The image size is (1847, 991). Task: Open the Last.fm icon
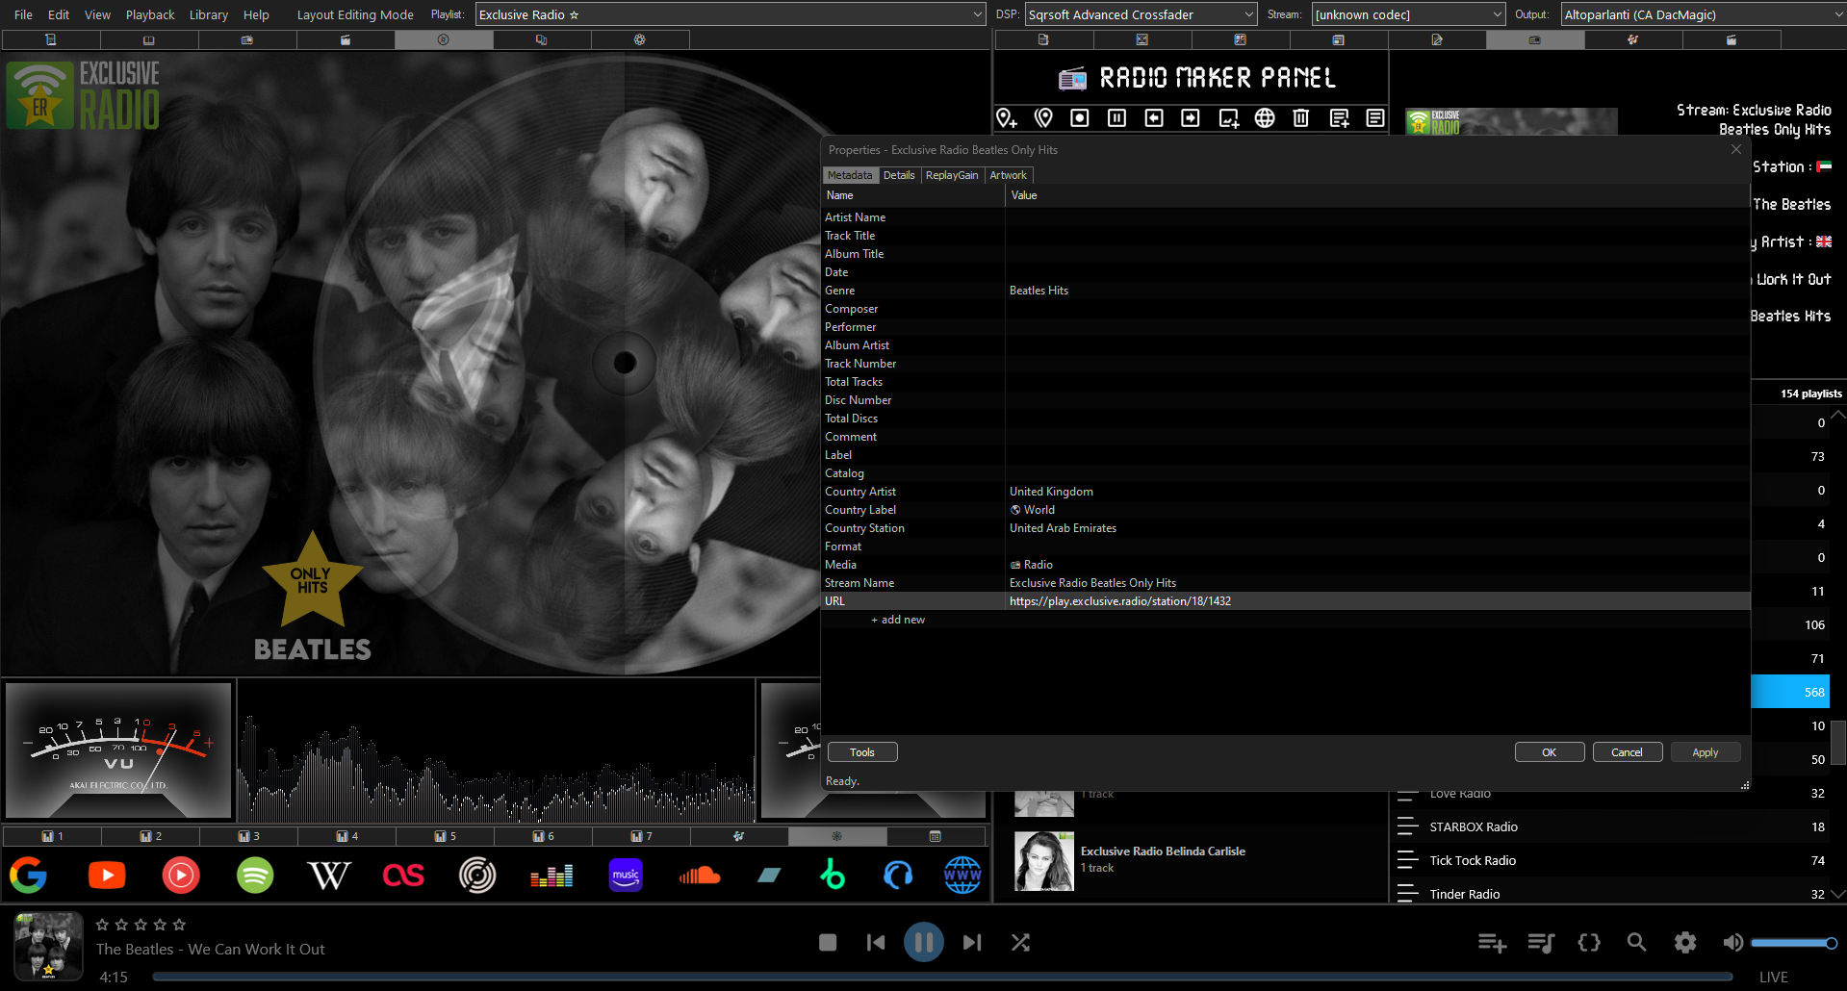point(403,875)
